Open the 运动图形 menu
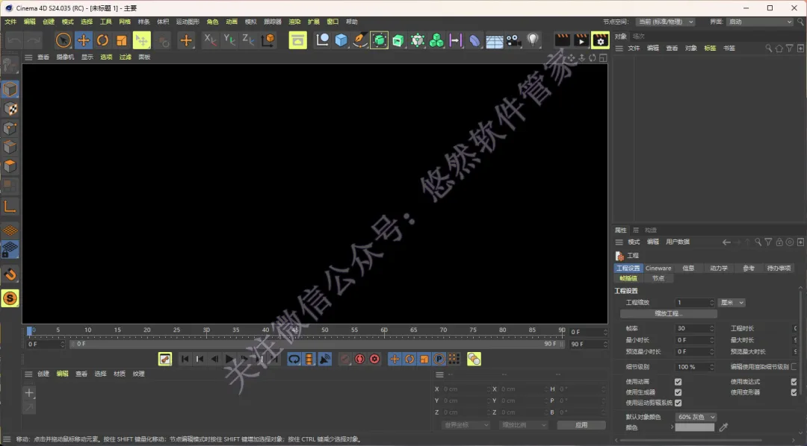 (188, 22)
